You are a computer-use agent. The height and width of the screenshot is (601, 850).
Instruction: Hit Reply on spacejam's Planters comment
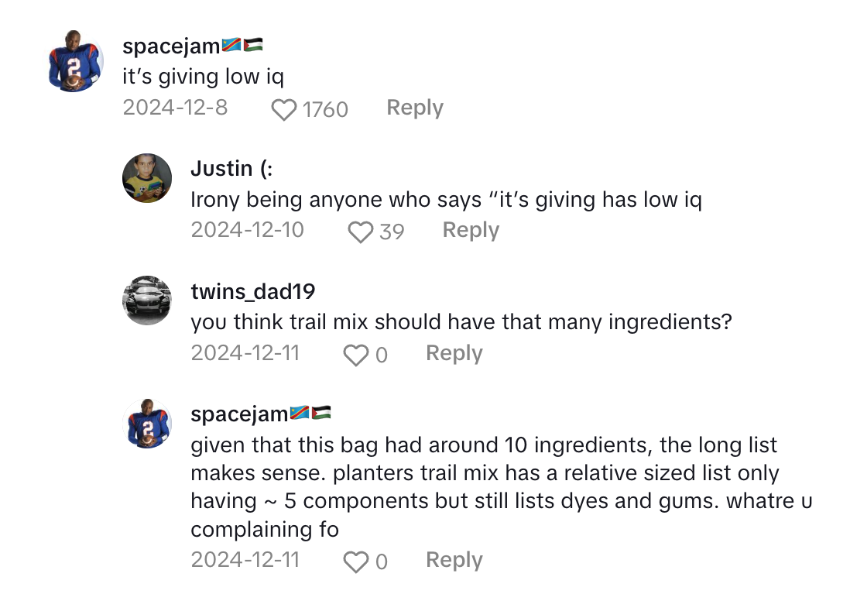[454, 560]
